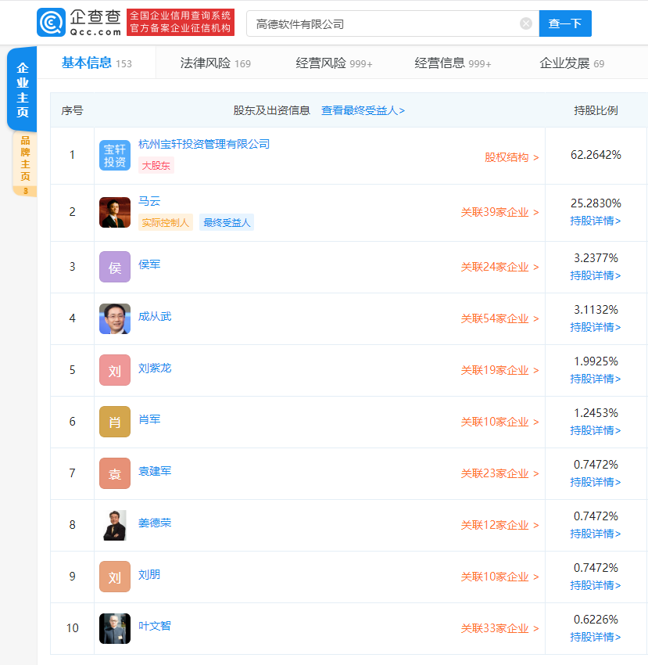The width and height of the screenshot is (648, 665).
Task: View 持股详情 under 3.2377%
Action: point(596,275)
